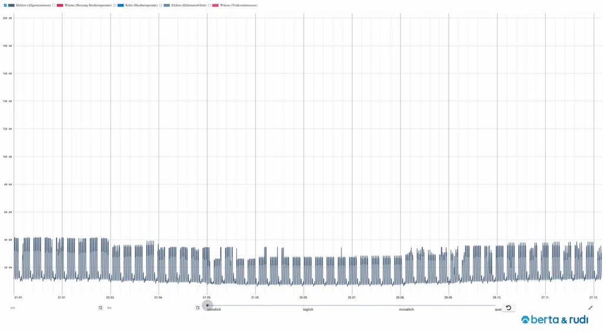Image resolution: width=603 pixels, height=332 pixels.
Task: Open the 'von' start date calendar picker
Action: [x=101, y=307]
